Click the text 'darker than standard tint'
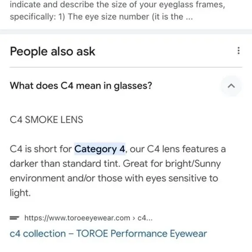 coord(65,164)
